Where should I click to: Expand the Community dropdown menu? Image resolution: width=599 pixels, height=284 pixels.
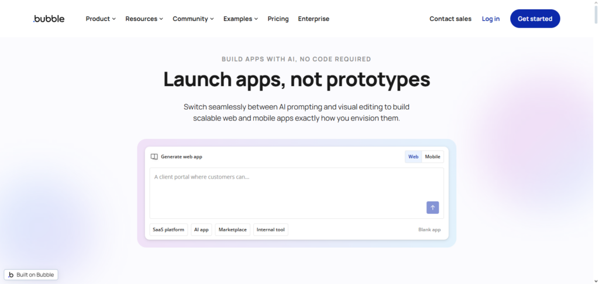(x=193, y=19)
